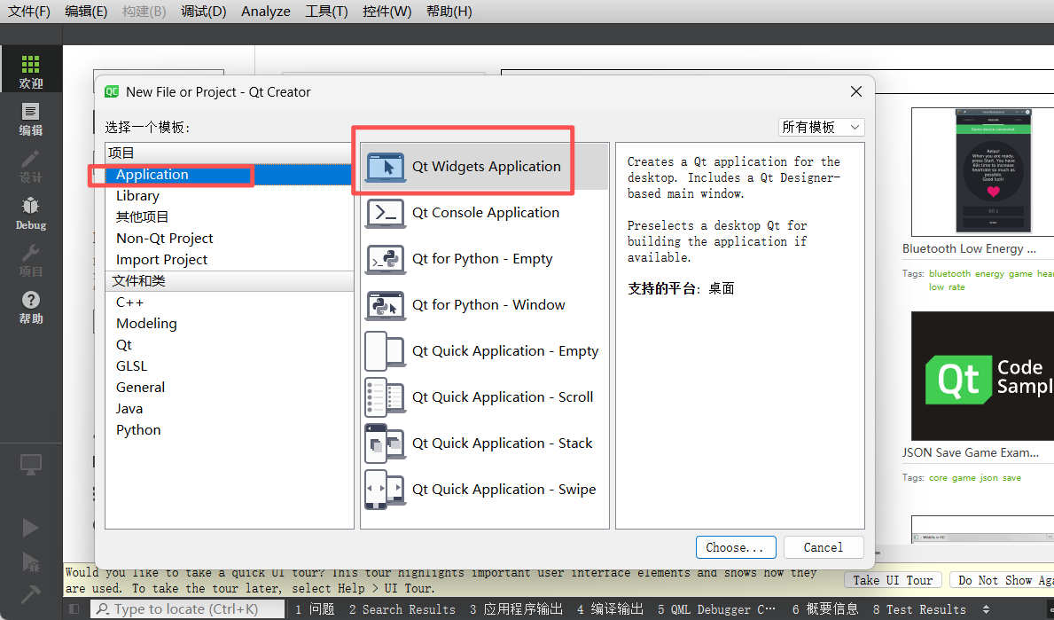Close the New File or Project dialog

[855, 91]
